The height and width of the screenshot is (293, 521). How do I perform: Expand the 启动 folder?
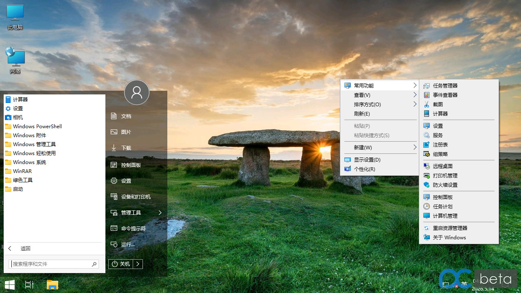tap(55, 189)
